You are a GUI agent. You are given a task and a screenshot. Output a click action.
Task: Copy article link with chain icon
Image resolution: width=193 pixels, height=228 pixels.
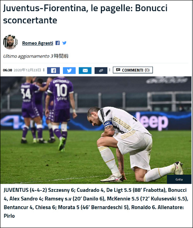pos(101,70)
